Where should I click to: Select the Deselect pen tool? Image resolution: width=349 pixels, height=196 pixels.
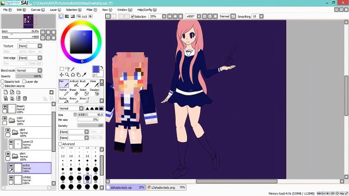(x=94, y=92)
